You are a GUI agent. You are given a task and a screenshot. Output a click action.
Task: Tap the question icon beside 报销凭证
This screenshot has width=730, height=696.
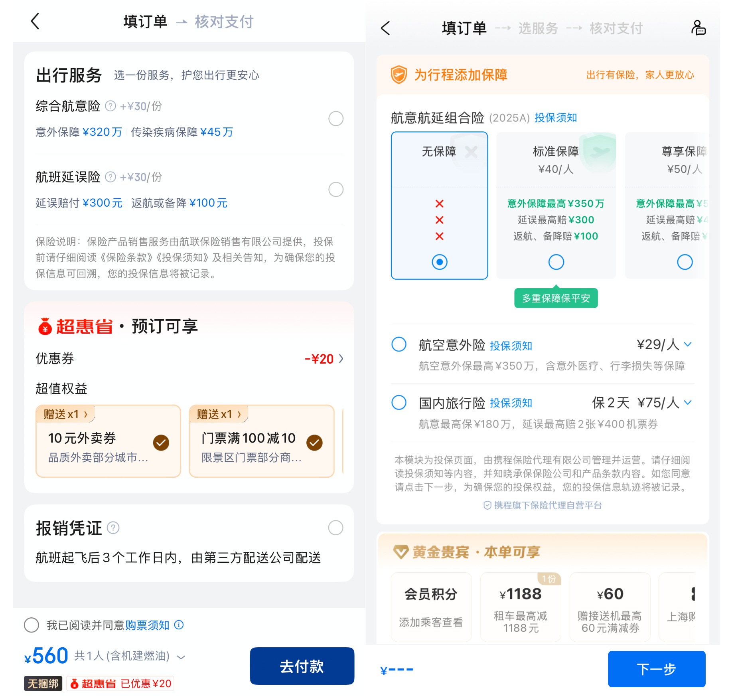point(113,528)
